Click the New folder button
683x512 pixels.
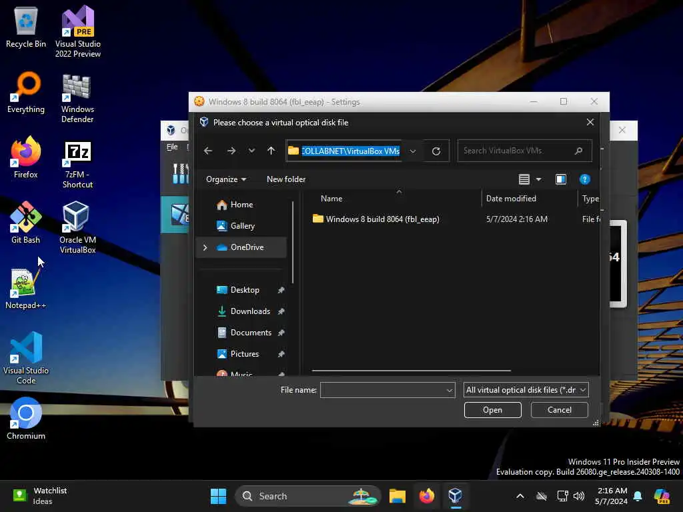tap(286, 179)
